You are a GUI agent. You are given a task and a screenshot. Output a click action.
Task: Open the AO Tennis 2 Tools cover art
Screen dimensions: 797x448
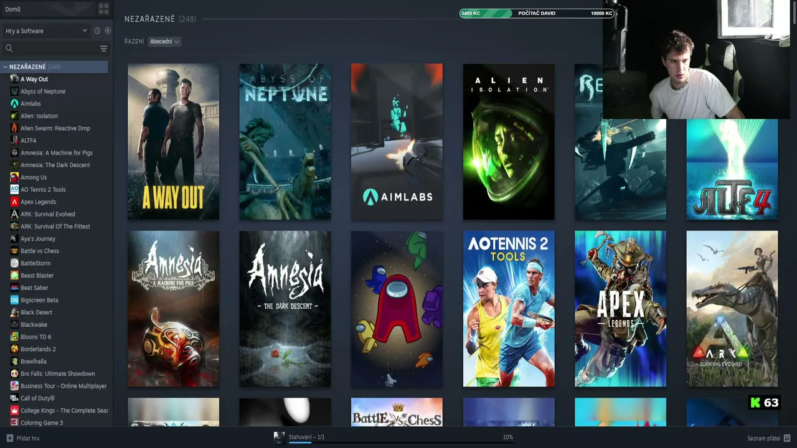pos(509,309)
